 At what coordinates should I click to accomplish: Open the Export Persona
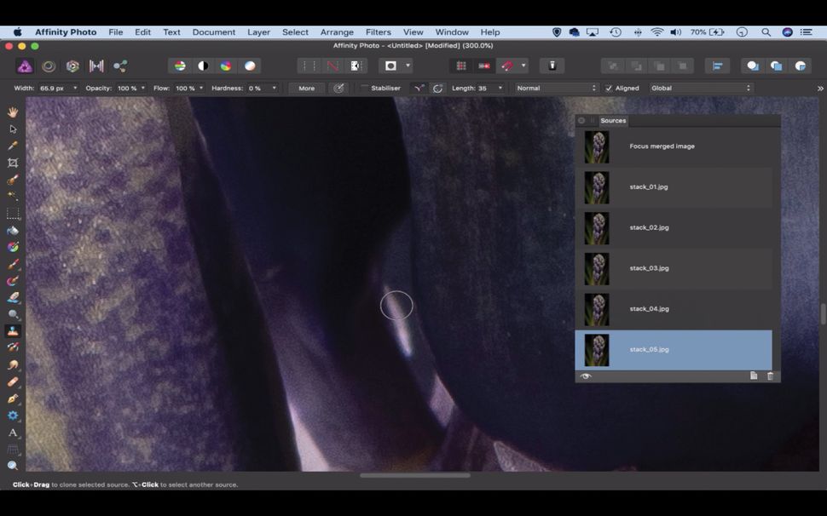[x=120, y=66]
